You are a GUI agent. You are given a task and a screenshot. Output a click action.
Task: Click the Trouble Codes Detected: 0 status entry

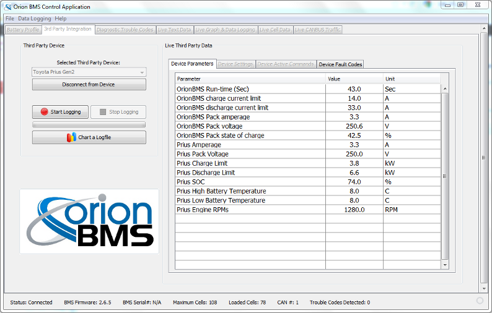click(x=340, y=302)
